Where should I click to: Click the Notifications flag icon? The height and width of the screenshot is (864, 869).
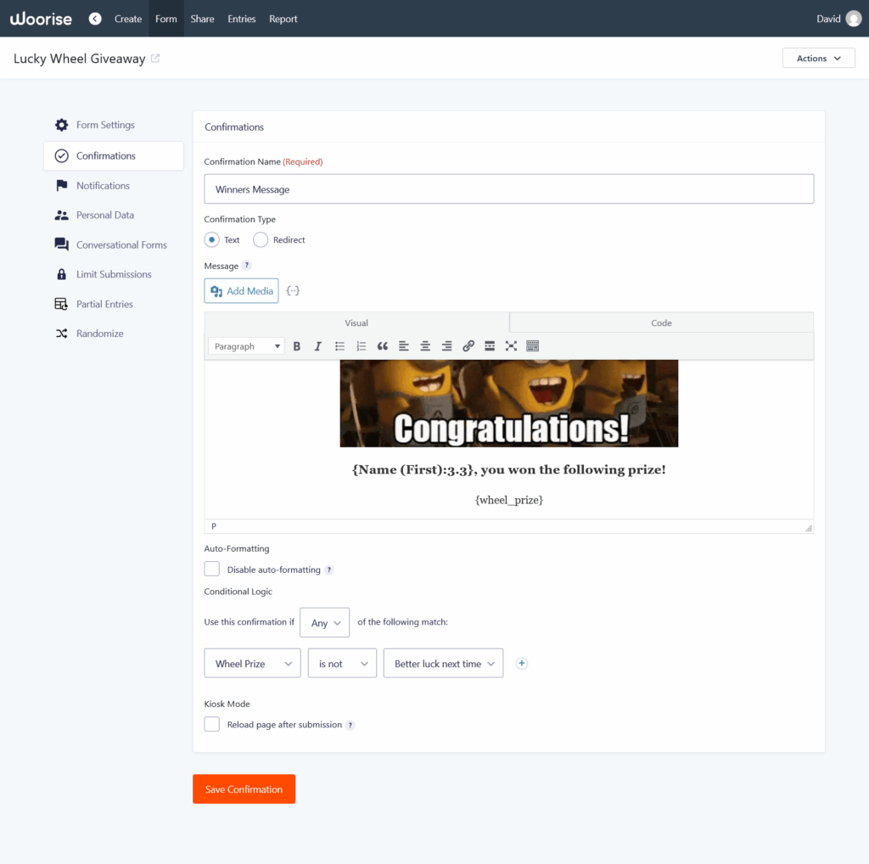pyautogui.click(x=61, y=186)
